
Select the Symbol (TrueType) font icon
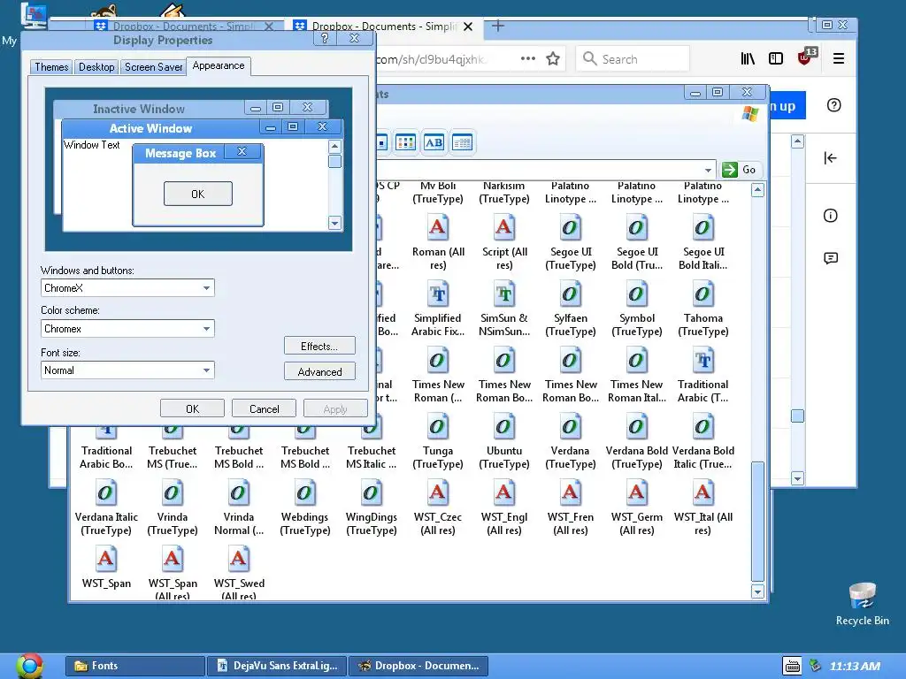(637, 294)
